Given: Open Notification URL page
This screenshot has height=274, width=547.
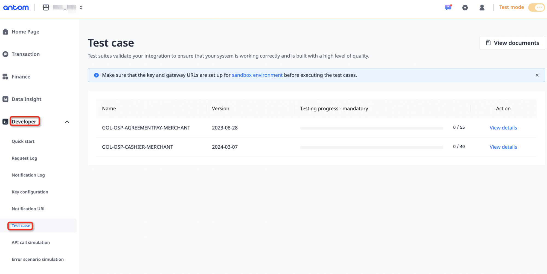Looking at the screenshot, I should [28, 209].
